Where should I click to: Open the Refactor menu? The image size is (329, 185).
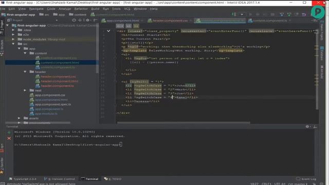click(81, 9)
